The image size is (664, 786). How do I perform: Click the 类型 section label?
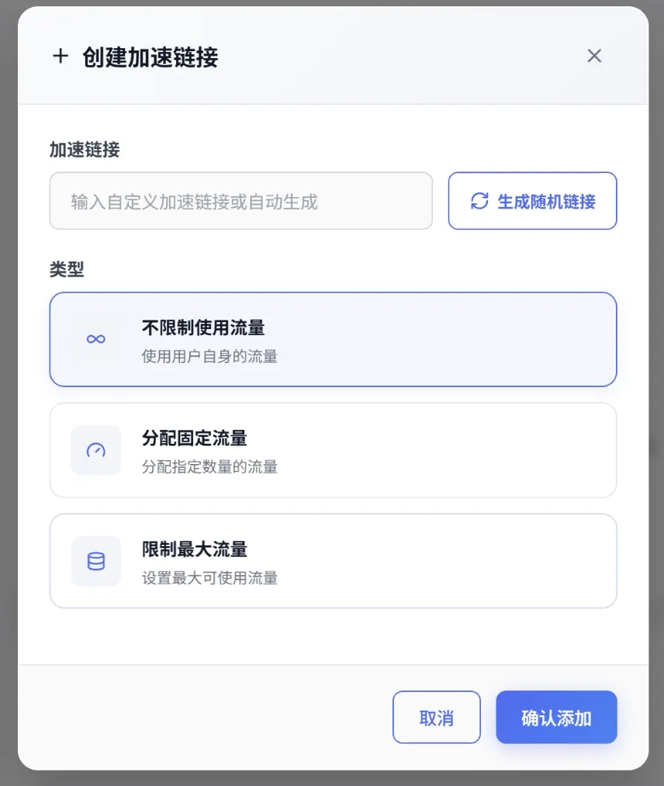pyautogui.click(x=67, y=269)
